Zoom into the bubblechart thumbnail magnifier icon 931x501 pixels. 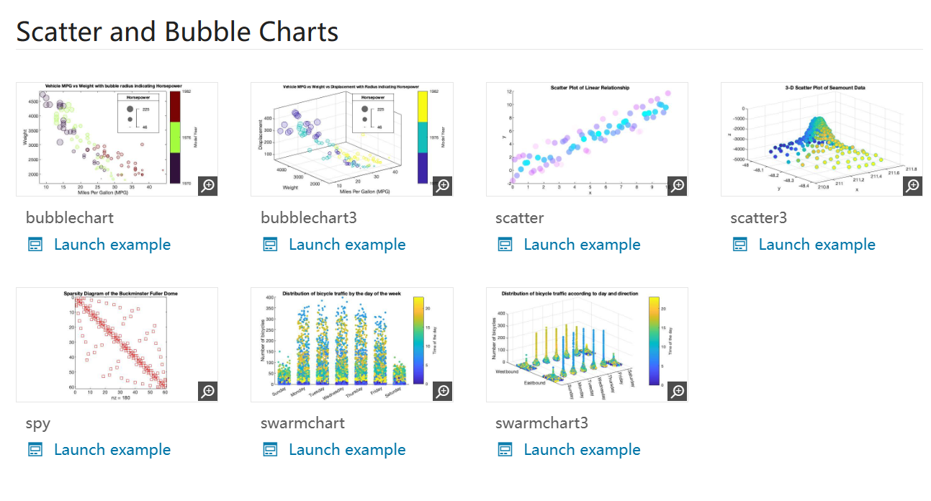[207, 186]
